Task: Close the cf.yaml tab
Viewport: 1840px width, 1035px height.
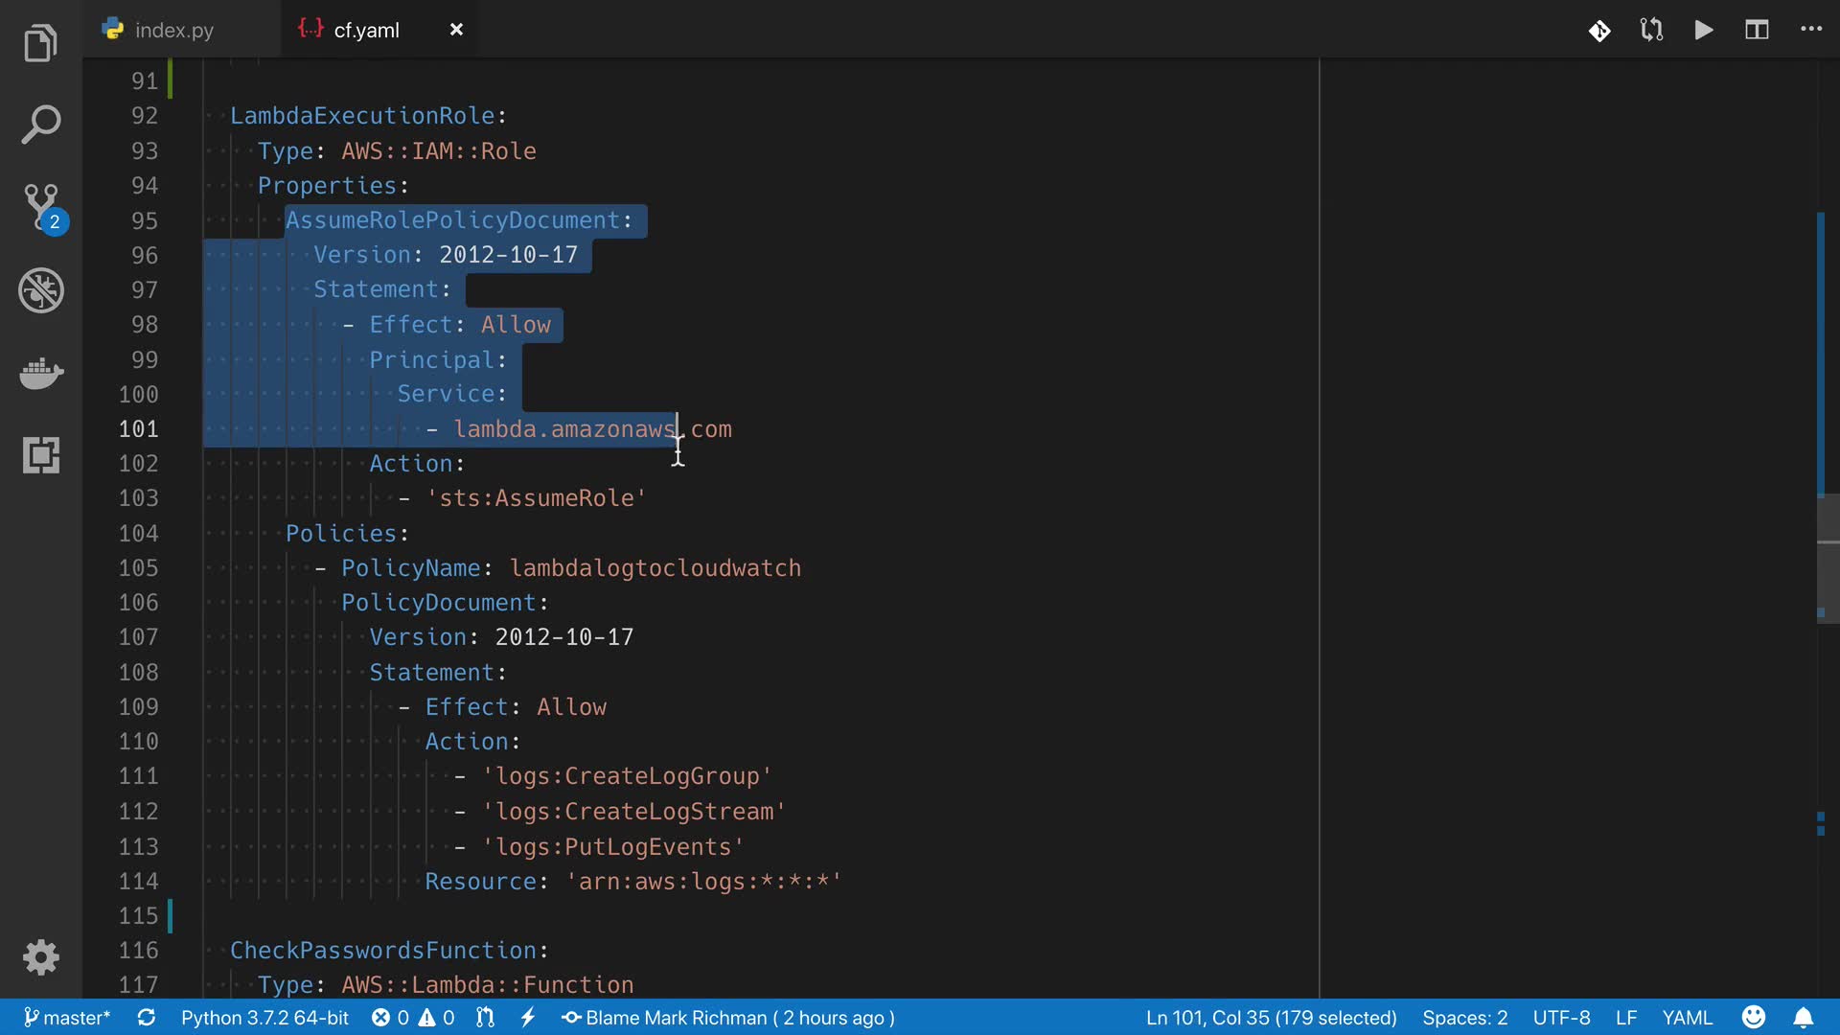Action: click(x=456, y=30)
